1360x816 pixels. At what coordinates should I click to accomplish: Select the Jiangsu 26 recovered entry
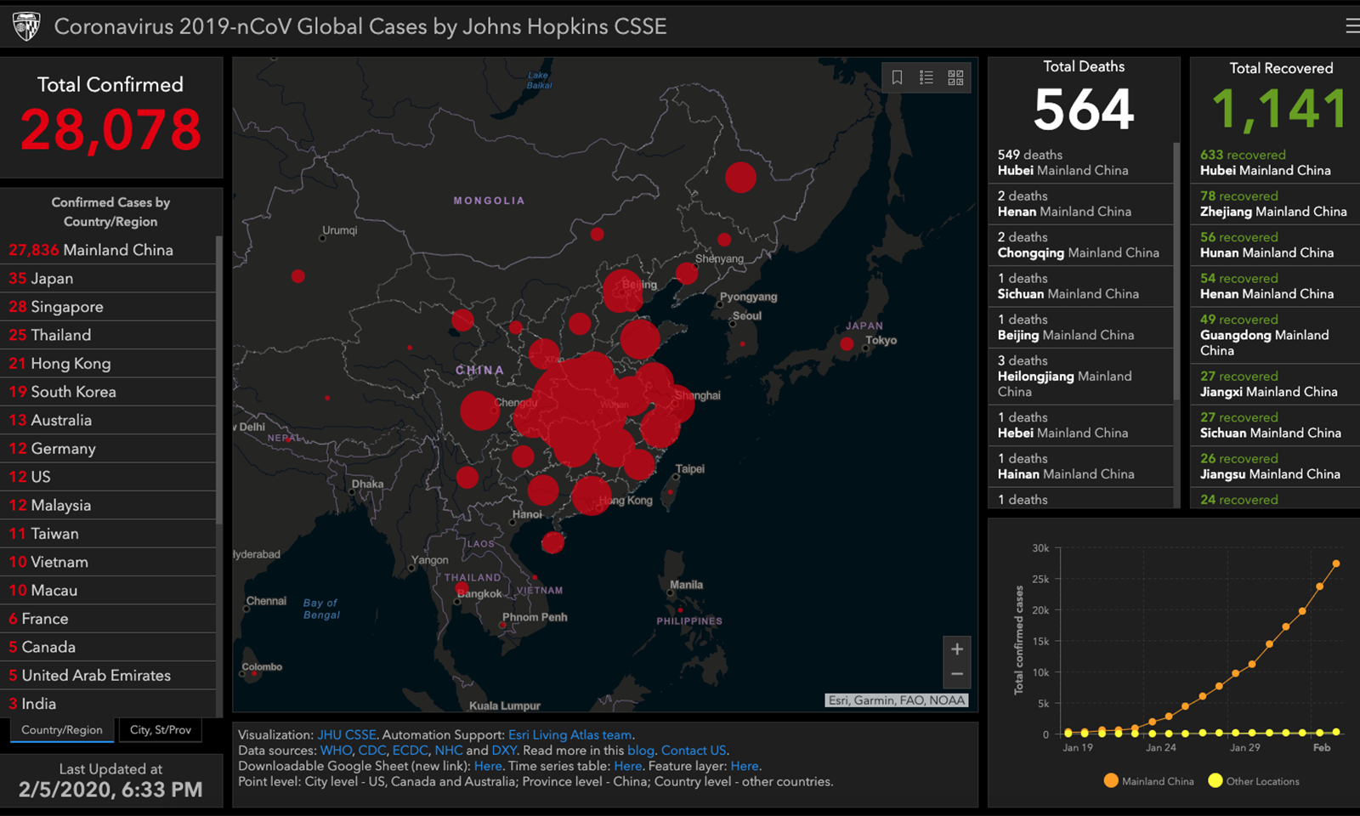(x=1275, y=467)
